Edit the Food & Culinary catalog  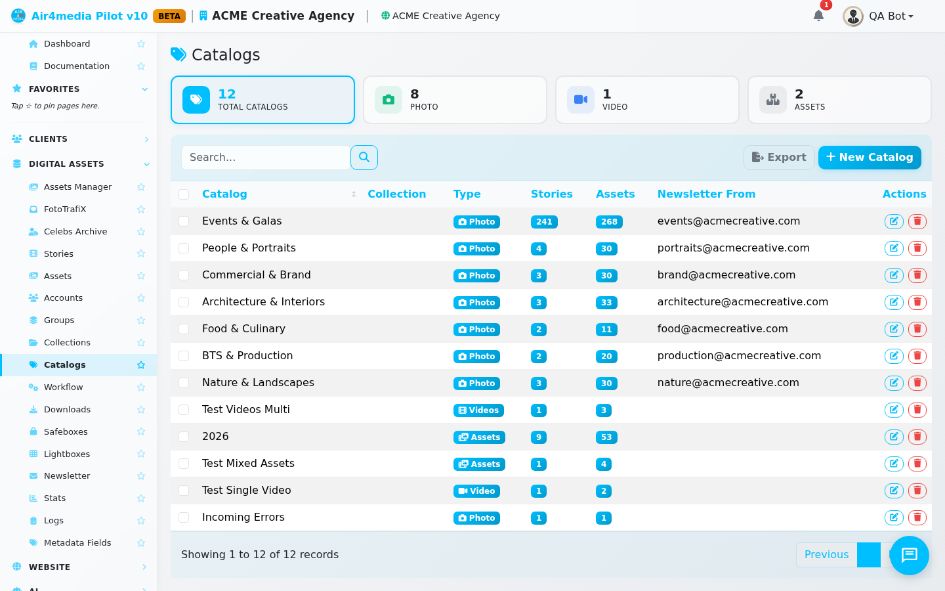[894, 329]
